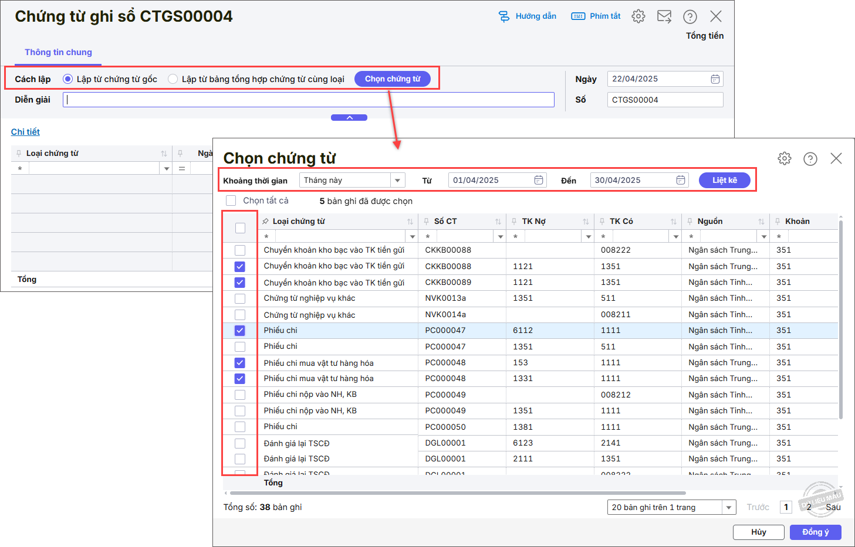
Task: Open the Chi tiết section link
Action: click(x=25, y=132)
